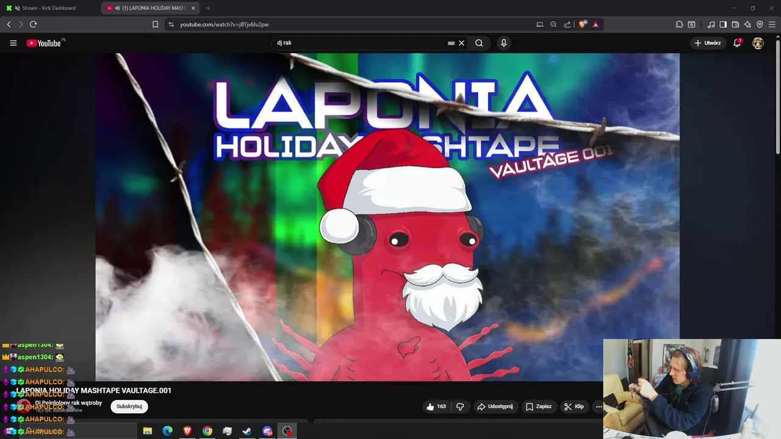Save the video with Zapisz

[x=539, y=407]
